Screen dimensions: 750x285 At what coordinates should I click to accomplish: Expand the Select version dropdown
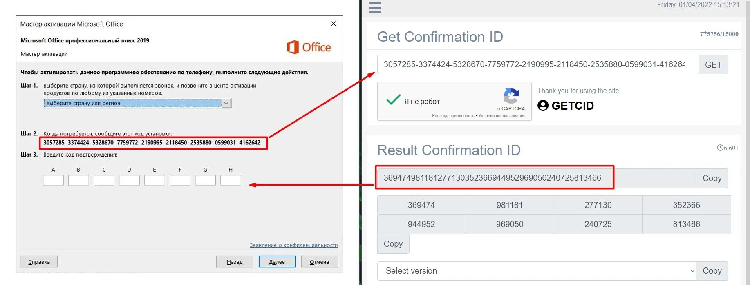[537, 271]
